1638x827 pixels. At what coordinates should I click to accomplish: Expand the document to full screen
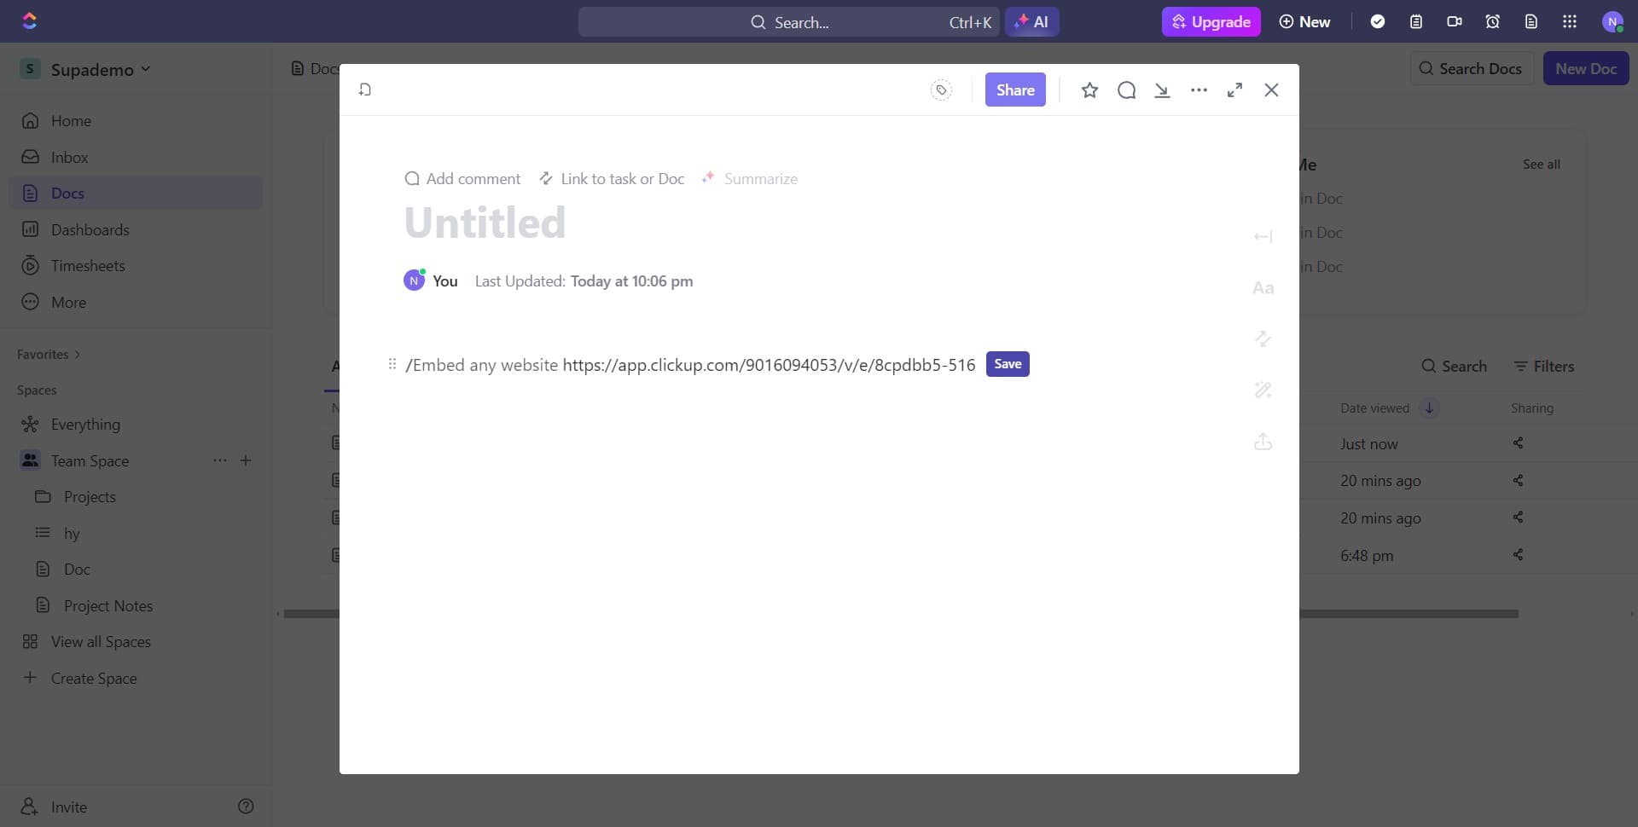point(1234,90)
